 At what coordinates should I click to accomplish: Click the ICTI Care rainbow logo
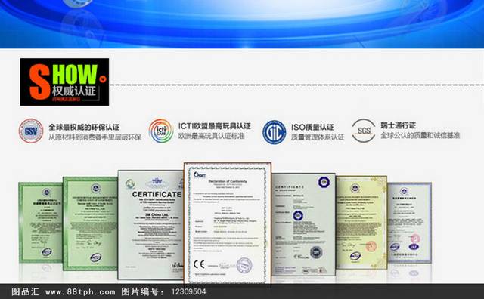(x=160, y=131)
